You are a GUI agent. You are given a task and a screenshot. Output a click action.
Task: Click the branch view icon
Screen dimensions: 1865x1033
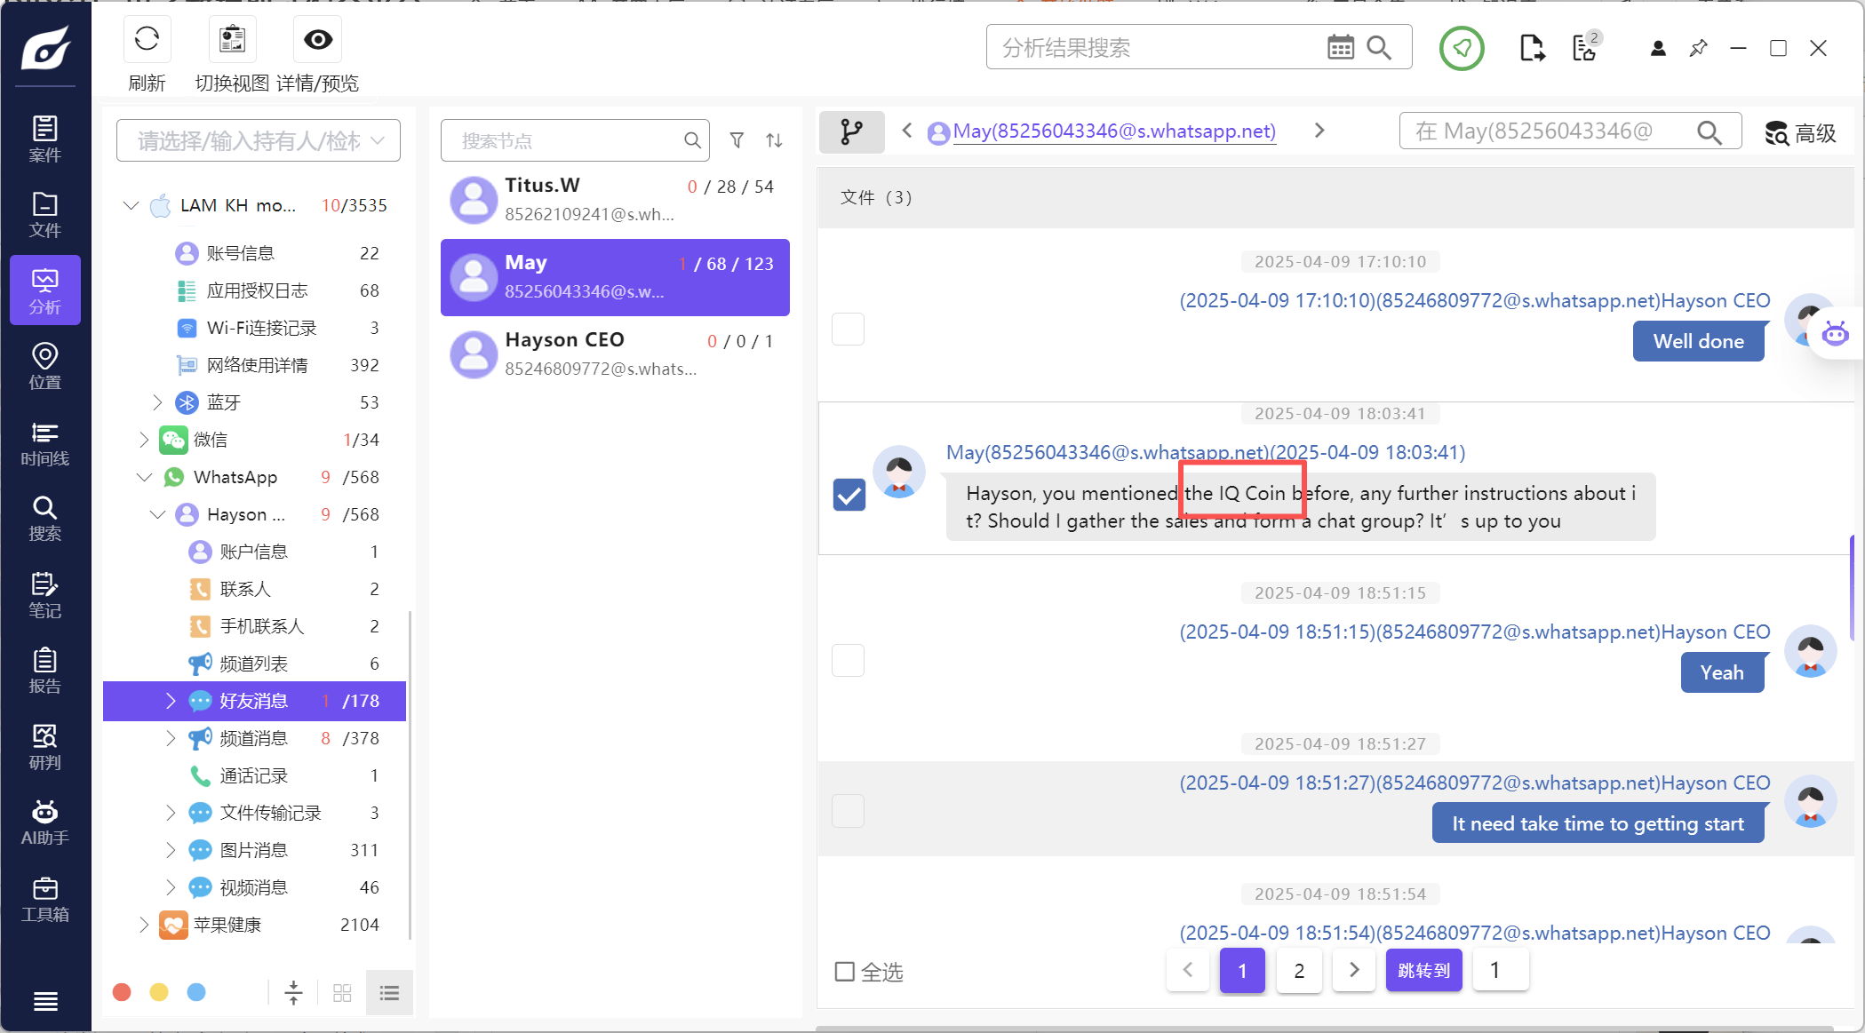click(x=851, y=132)
